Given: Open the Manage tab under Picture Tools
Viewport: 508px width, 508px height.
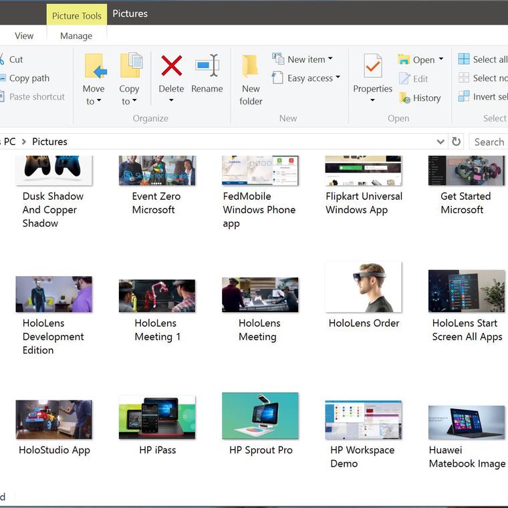Looking at the screenshot, I should 76,36.
